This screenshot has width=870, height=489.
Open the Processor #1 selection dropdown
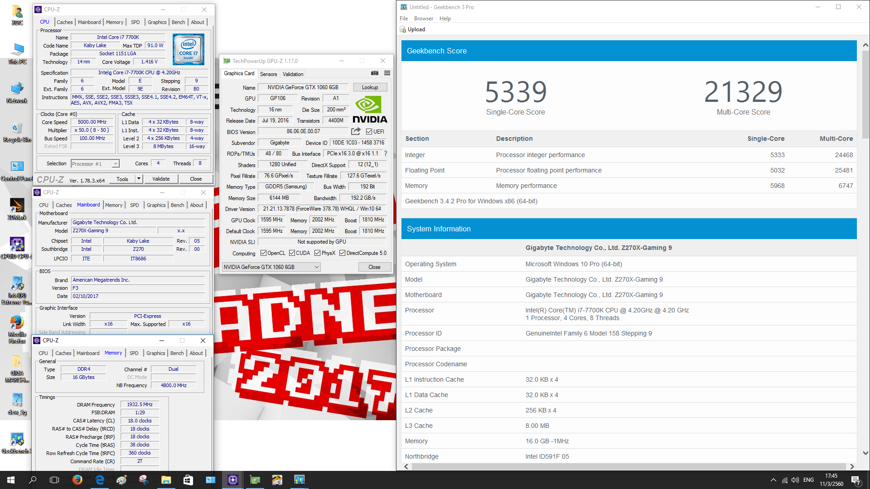coord(95,164)
